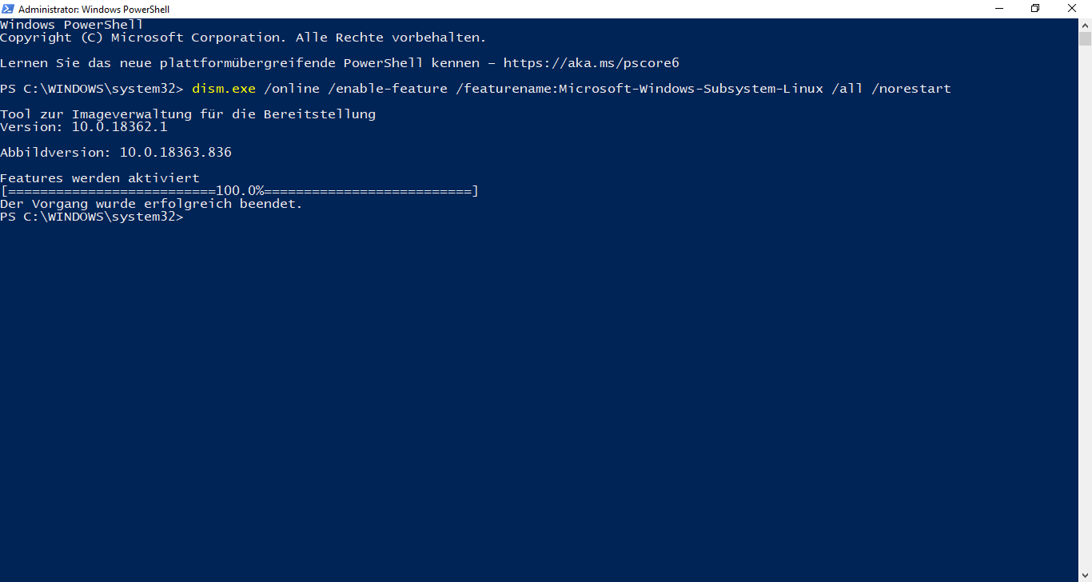
Task: Click the dism.exe command text
Action: tap(224, 89)
